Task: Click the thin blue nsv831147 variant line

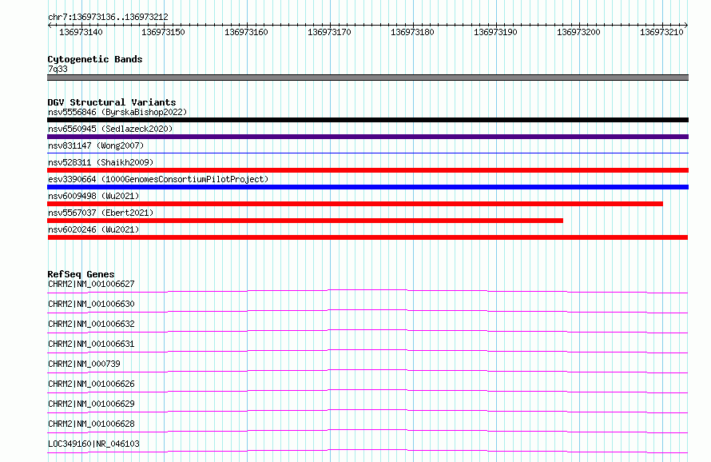Action: pyautogui.click(x=367, y=153)
